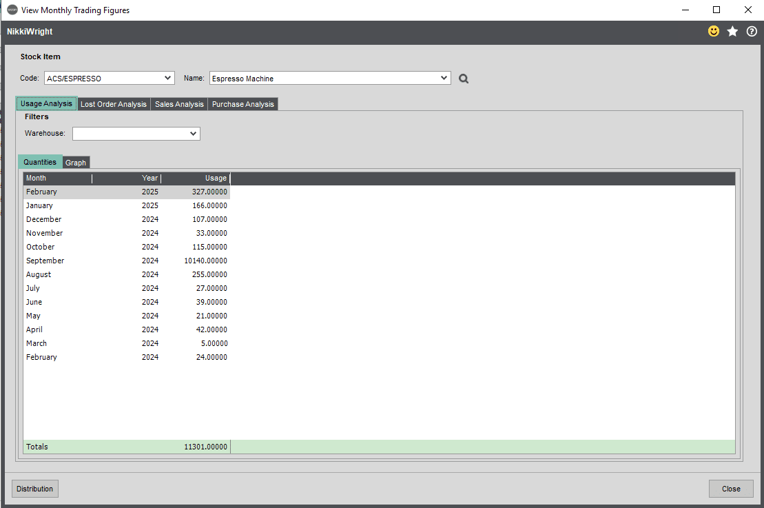Screen dimensions: 764x508
Task: Switch to the Sales Analysis tab
Action: [x=179, y=104]
